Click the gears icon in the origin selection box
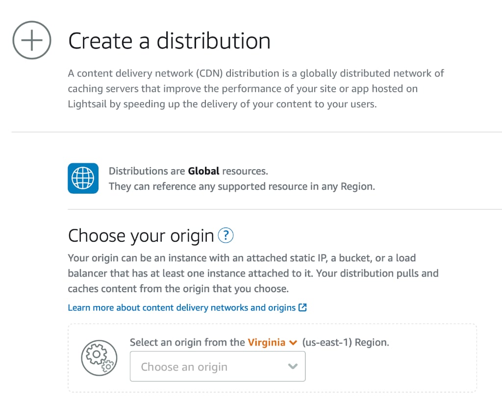The height and width of the screenshot is (404, 502). [99, 358]
